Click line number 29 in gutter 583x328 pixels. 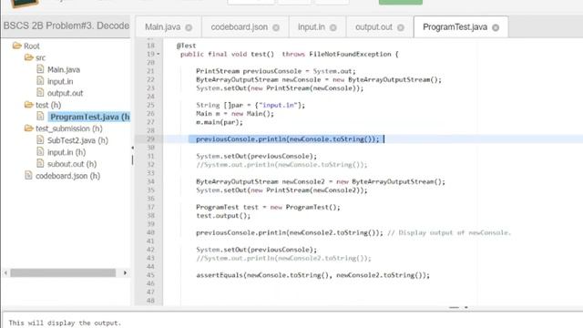150,138
